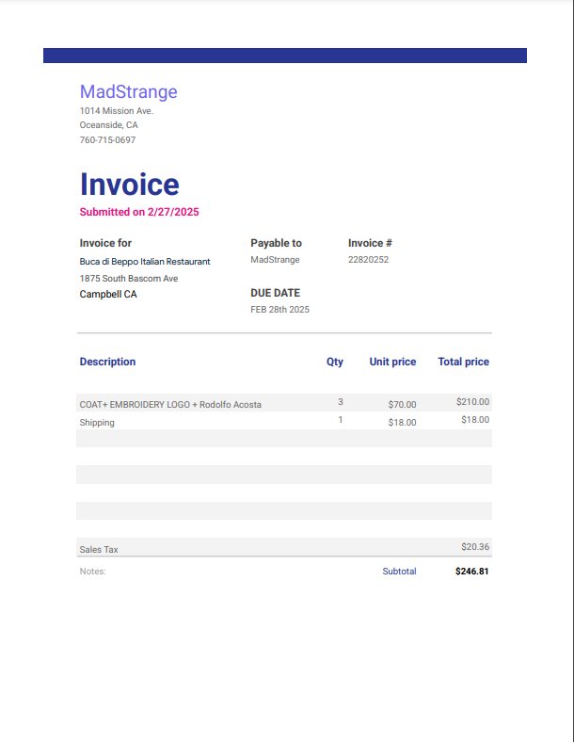574x742 pixels.
Task: Click the Shipping line item description
Action: [97, 423]
